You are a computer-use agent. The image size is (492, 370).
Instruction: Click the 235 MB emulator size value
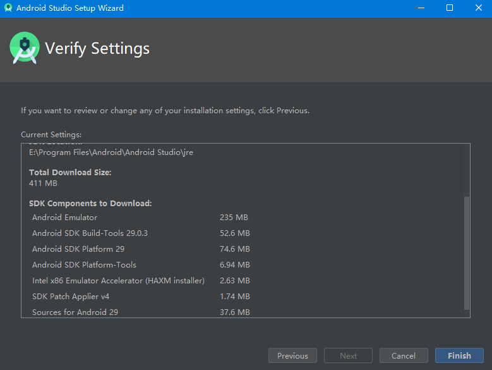234,218
